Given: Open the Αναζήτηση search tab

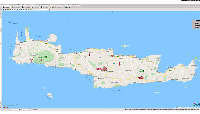Looking at the screenshot, I should coord(26,7).
